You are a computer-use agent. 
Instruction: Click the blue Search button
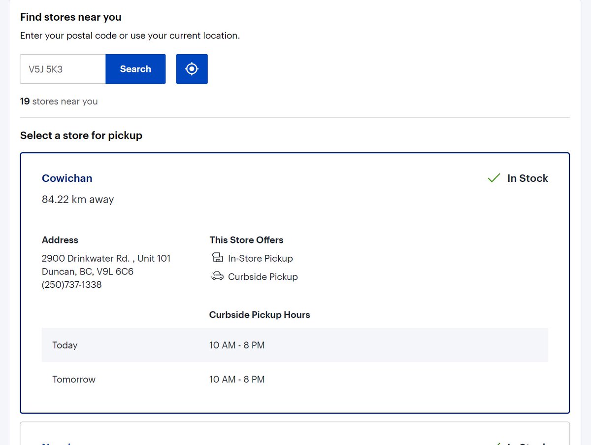[135, 69]
